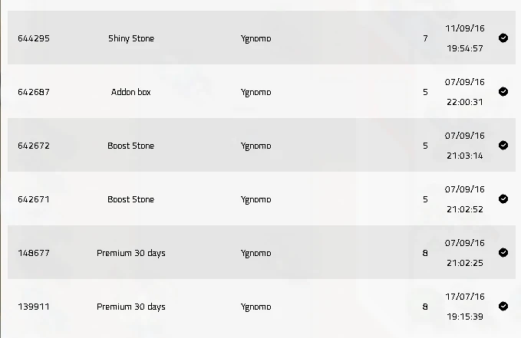Click the 11/09/16 19:54:57 date cell
This screenshot has height=338, width=521.
tap(465, 38)
